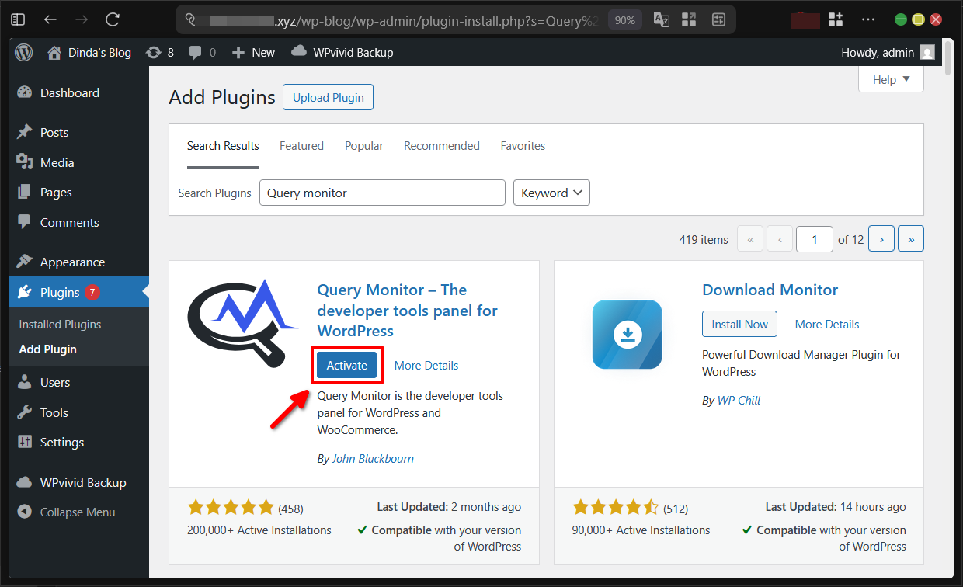Open the Keyword search filter dropdown
The width and height of the screenshot is (963, 587).
click(x=551, y=192)
